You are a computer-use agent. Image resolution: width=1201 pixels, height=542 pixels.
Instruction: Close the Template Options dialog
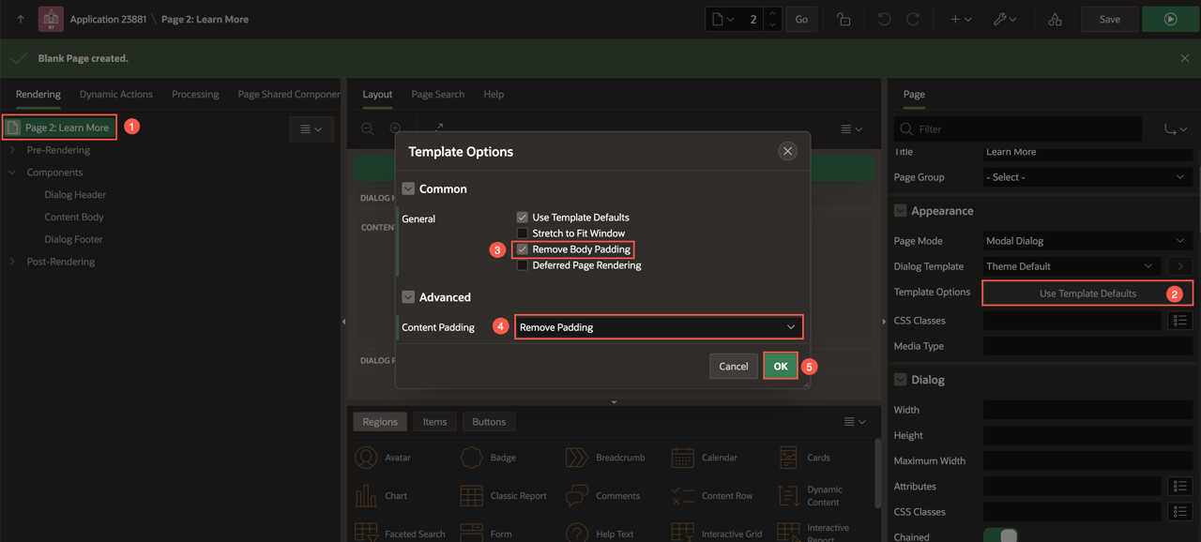coord(787,151)
